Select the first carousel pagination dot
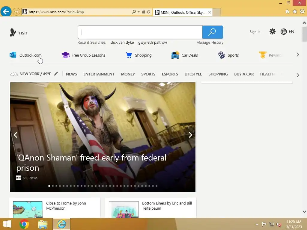The width and height of the screenshot is (307, 230). point(49,186)
